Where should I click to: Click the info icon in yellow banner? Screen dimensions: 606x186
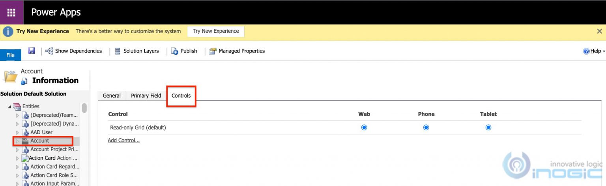[8, 32]
